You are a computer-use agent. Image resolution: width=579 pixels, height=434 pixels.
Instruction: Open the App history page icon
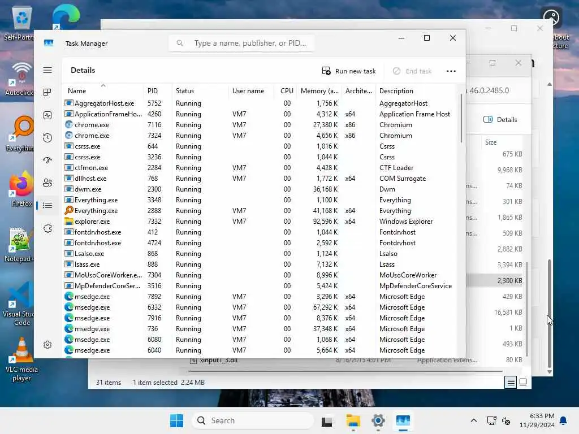click(47, 138)
